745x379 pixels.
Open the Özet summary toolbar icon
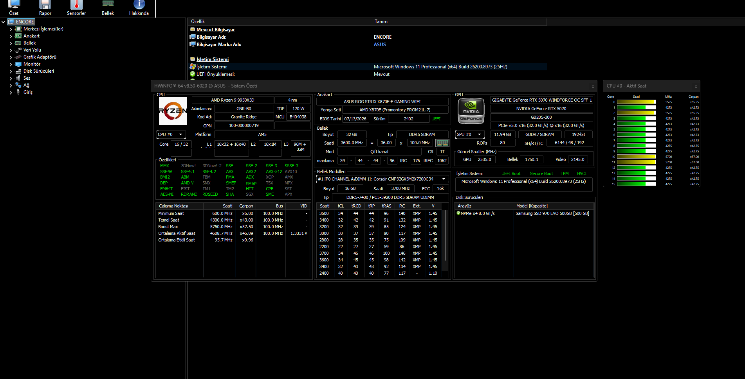[x=14, y=5]
